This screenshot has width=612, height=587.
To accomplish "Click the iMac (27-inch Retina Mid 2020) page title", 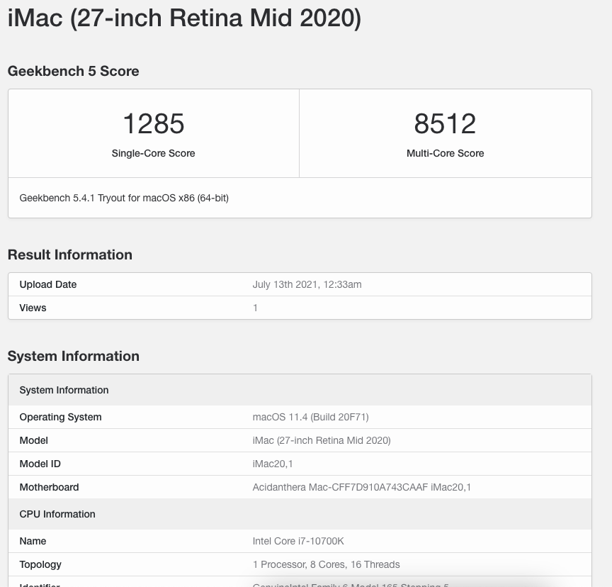I will [x=184, y=18].
